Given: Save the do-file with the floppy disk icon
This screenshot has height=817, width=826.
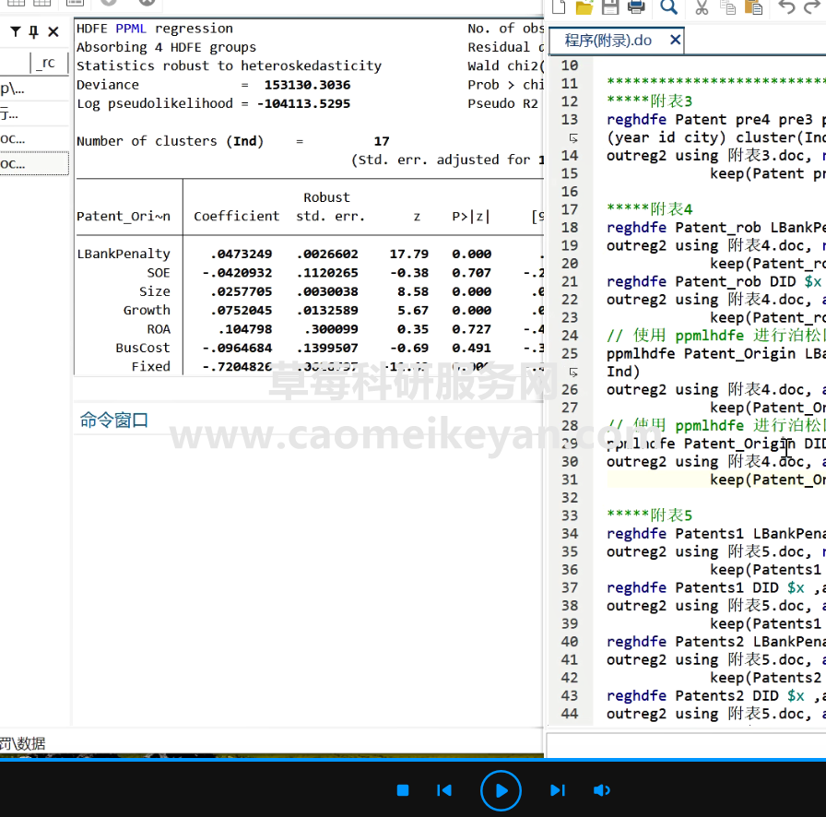Looking at the screenshot, I should click(610, 6).
